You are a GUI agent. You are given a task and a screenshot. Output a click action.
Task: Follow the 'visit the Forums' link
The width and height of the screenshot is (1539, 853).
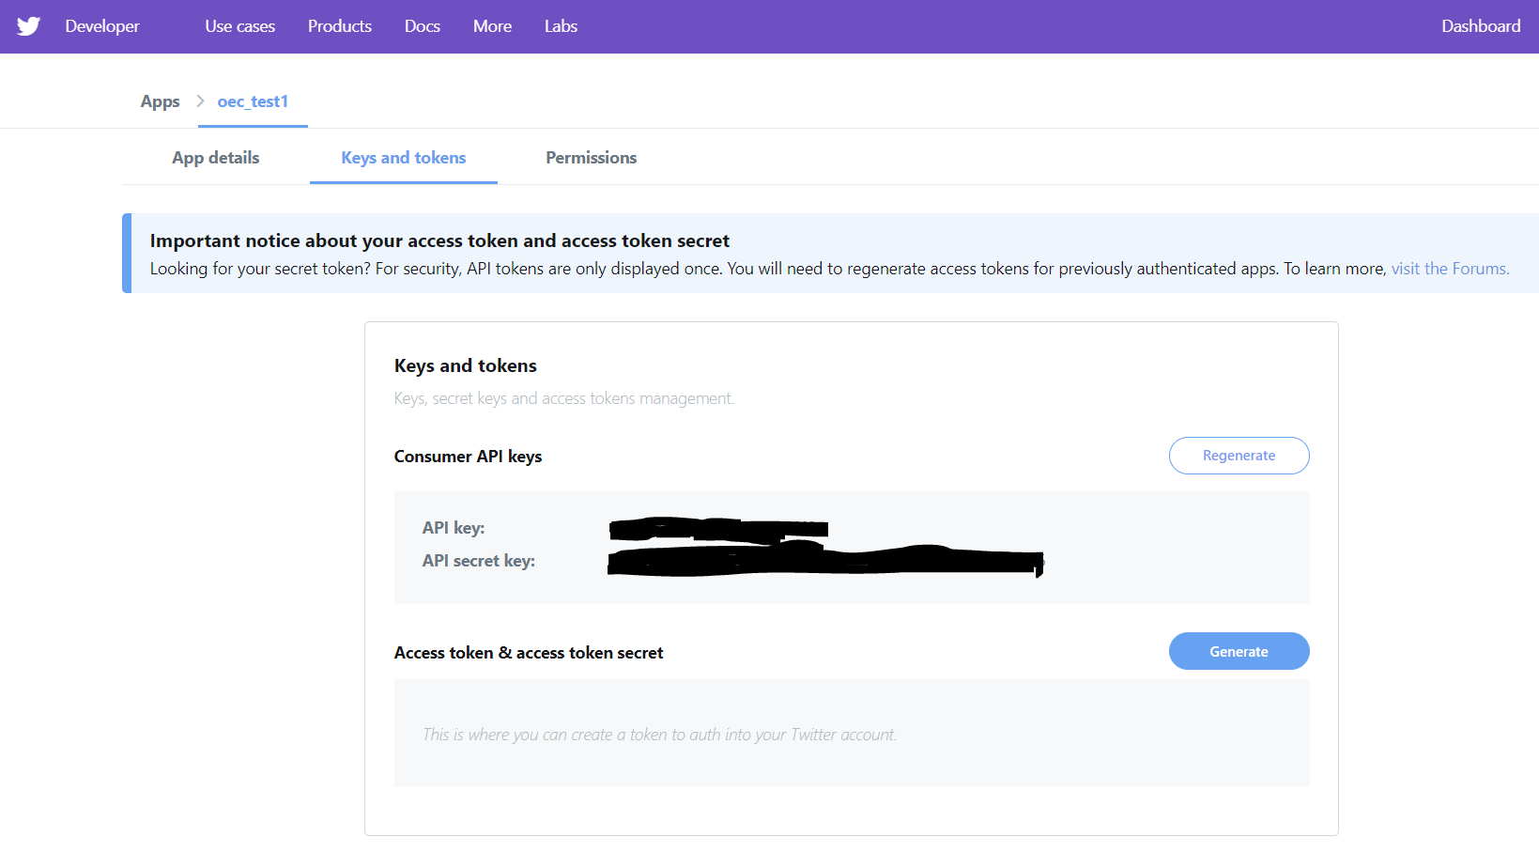(1450, 269)
